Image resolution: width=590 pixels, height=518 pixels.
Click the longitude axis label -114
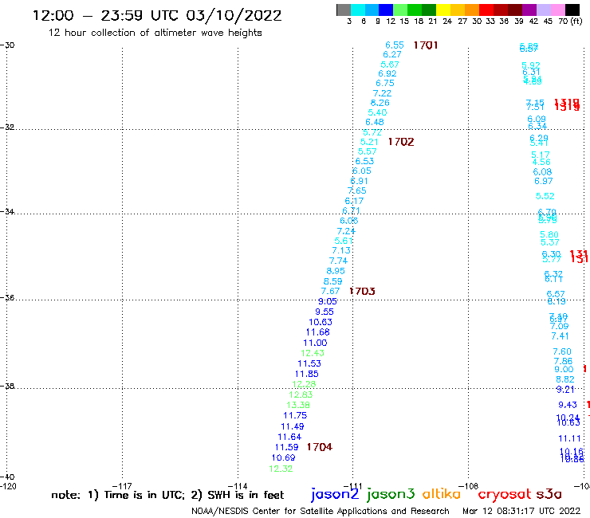click(238, 486)
